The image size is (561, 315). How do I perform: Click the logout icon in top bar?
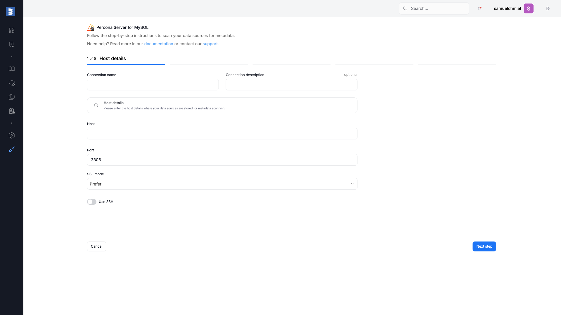coord(548,8)
